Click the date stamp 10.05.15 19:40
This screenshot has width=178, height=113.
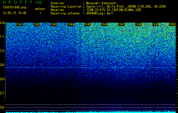coord(14,13)
